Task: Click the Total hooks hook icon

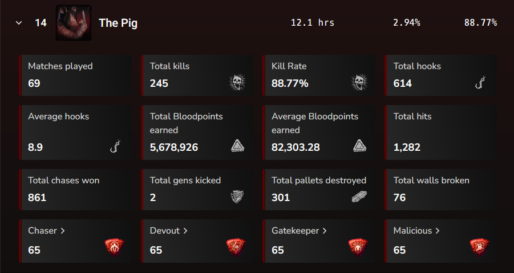Action: tap(480, 83)
